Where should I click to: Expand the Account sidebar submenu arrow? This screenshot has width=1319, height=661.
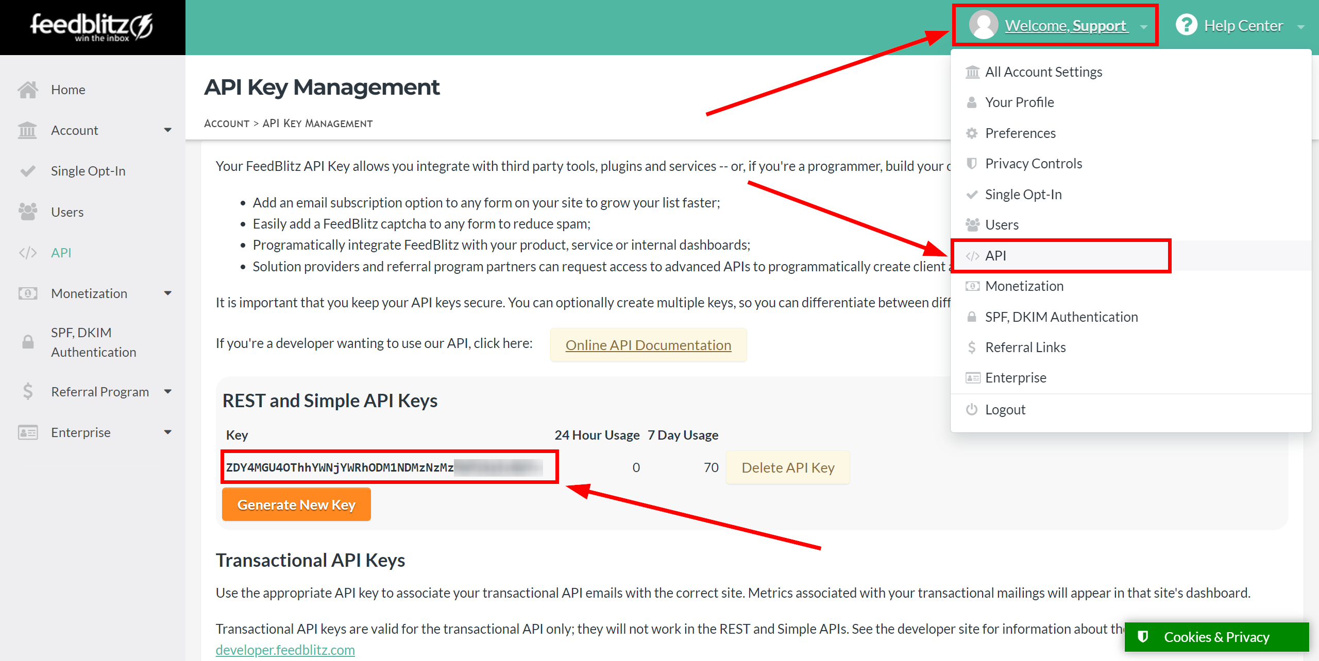pos(167,130)
